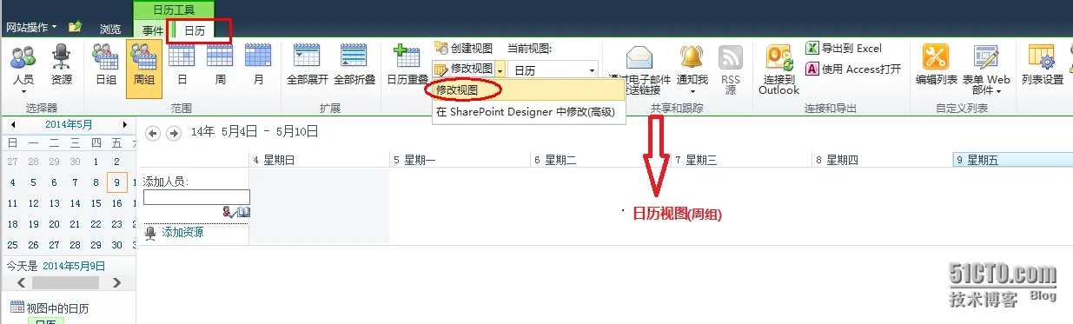
Task: Click the 8 星期四 column header
Action: click(x=882, y=160)
